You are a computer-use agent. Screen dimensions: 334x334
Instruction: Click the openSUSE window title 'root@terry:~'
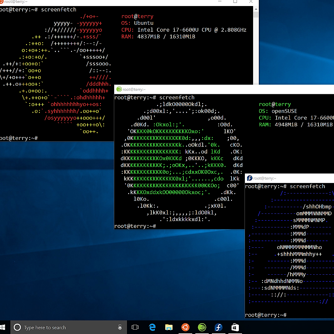pyautogui.click(x=134, y=89)
